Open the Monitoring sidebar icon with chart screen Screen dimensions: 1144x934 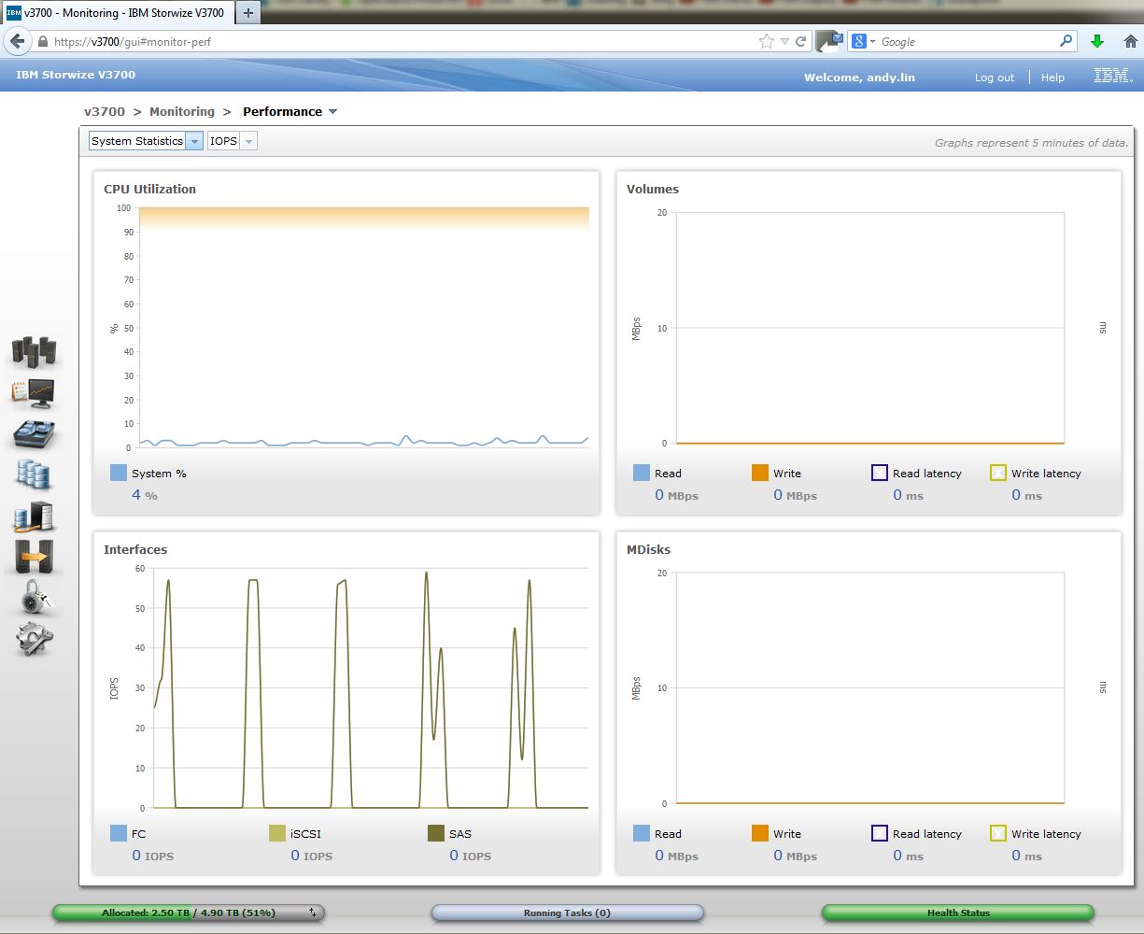pyautogui.click(x=34, y=393)
